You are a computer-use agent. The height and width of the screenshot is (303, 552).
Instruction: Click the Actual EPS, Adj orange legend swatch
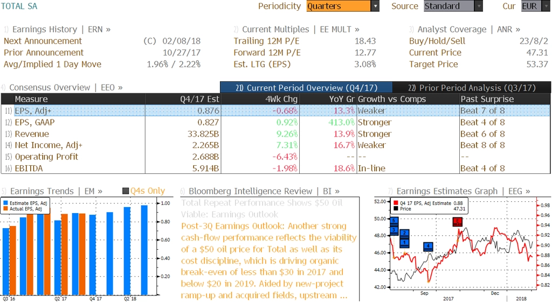pos(5,209)
